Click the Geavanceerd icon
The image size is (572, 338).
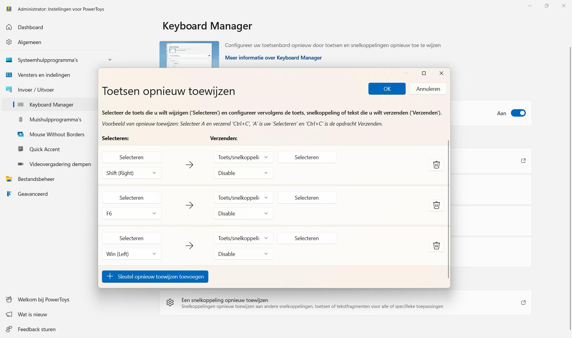click(x=9, y=194)
